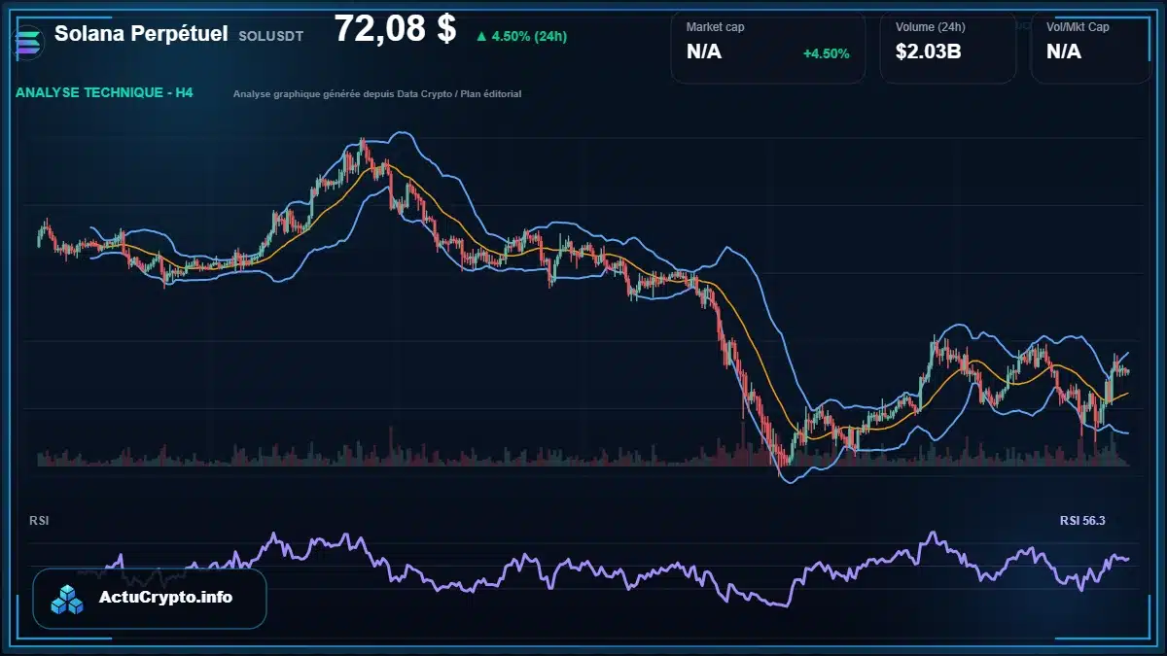Click the +4.50% value in Market cap card

pos(826,53)
